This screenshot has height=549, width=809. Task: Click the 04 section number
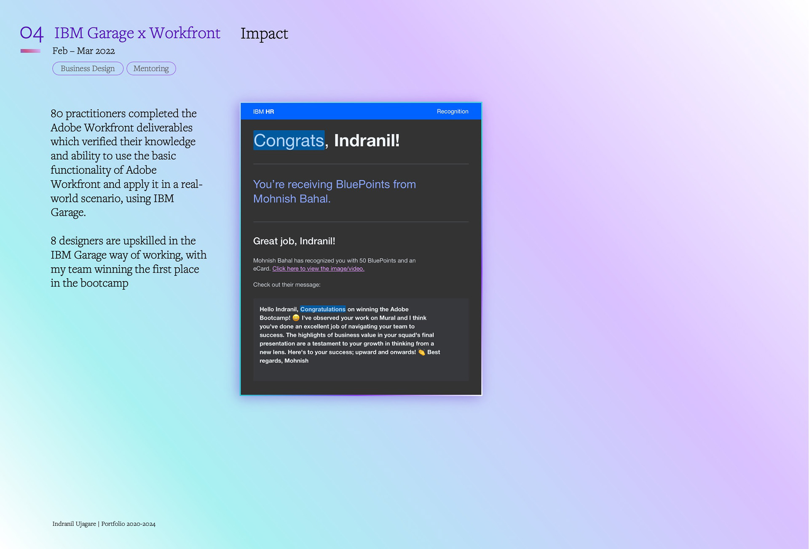32,33
